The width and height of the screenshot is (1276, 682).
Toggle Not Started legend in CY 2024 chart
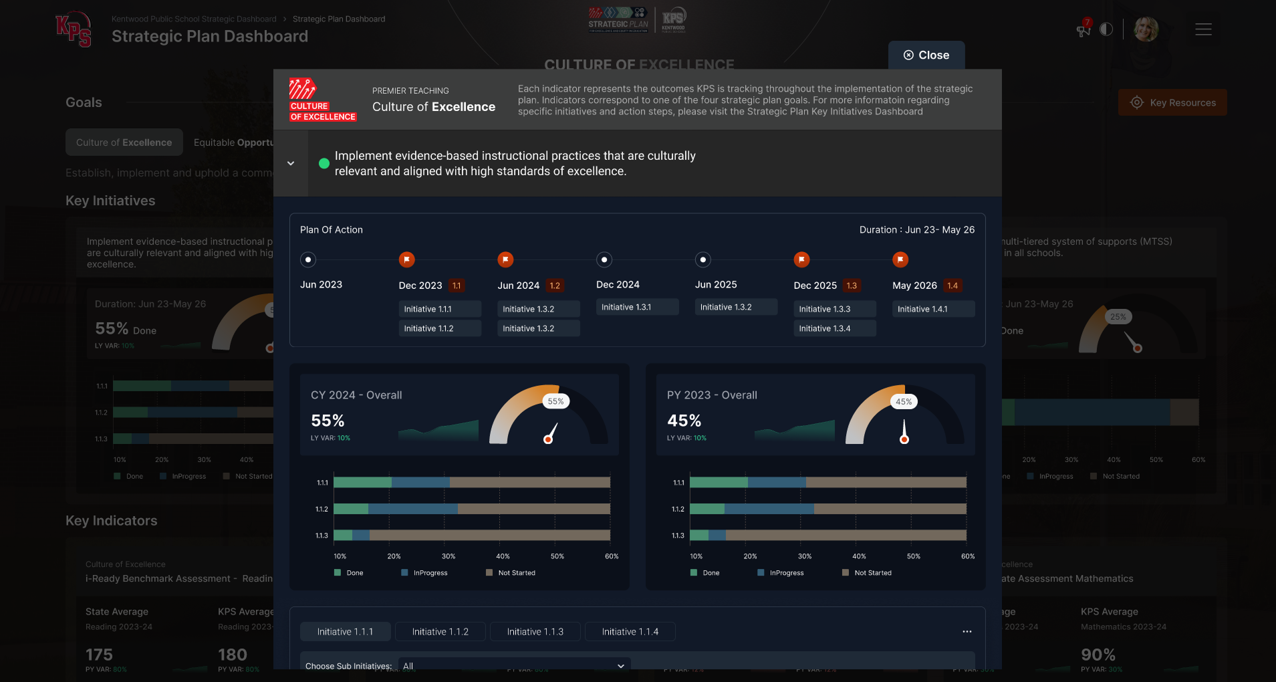pyautogui.click(x=511, y=572)
